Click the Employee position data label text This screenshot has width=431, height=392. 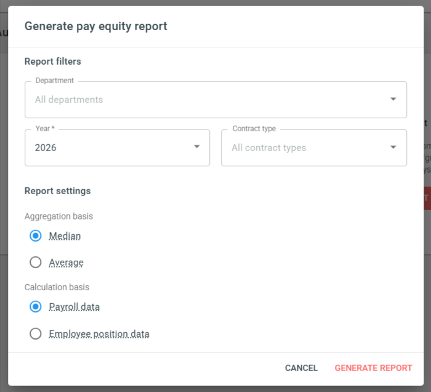pos(99,334)
